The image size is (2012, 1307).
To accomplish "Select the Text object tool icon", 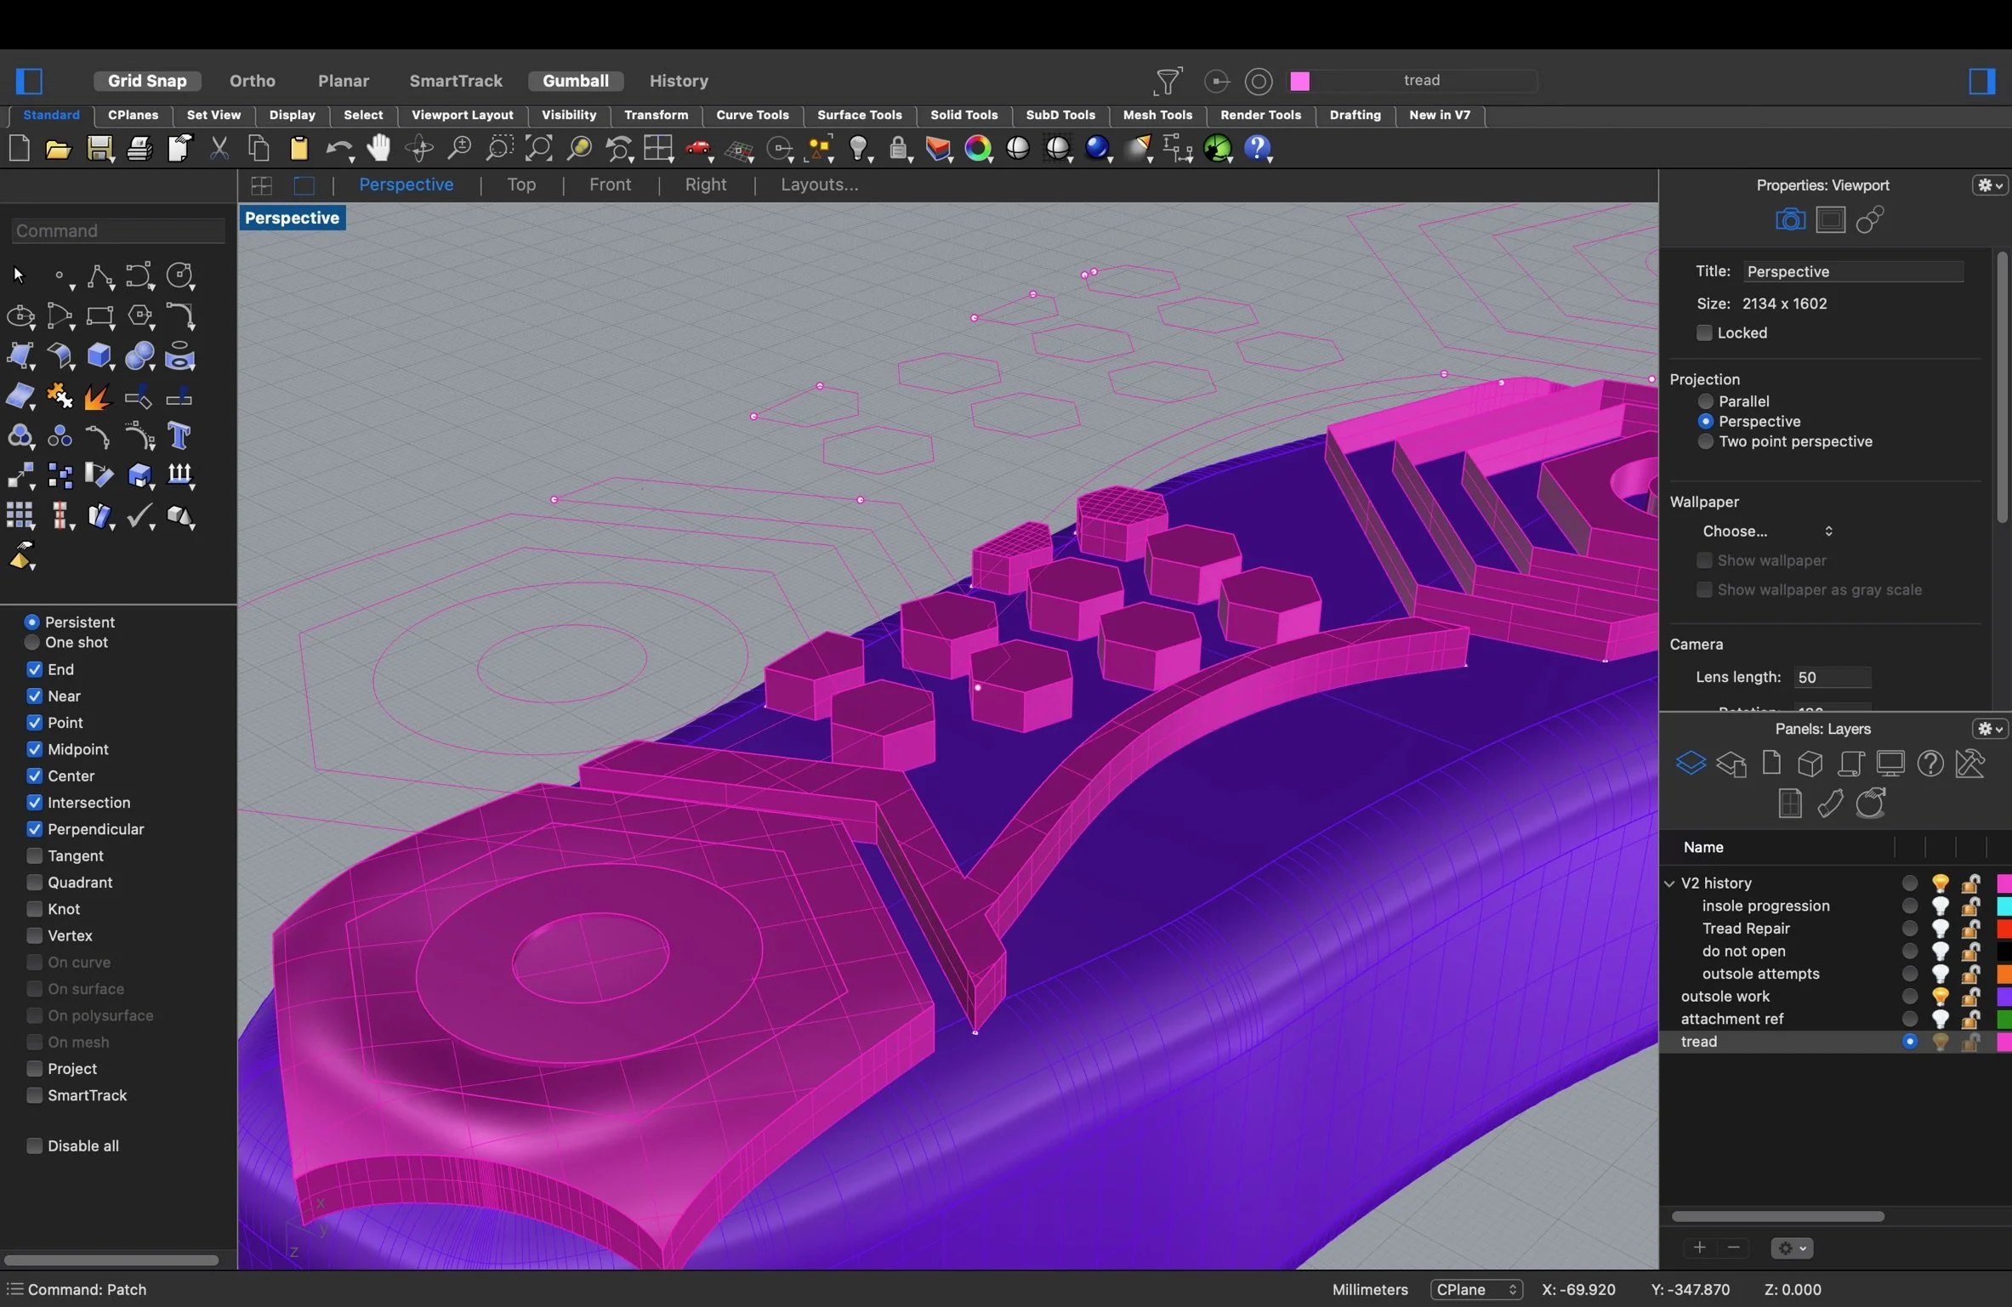I will click(x=179, y=435).
